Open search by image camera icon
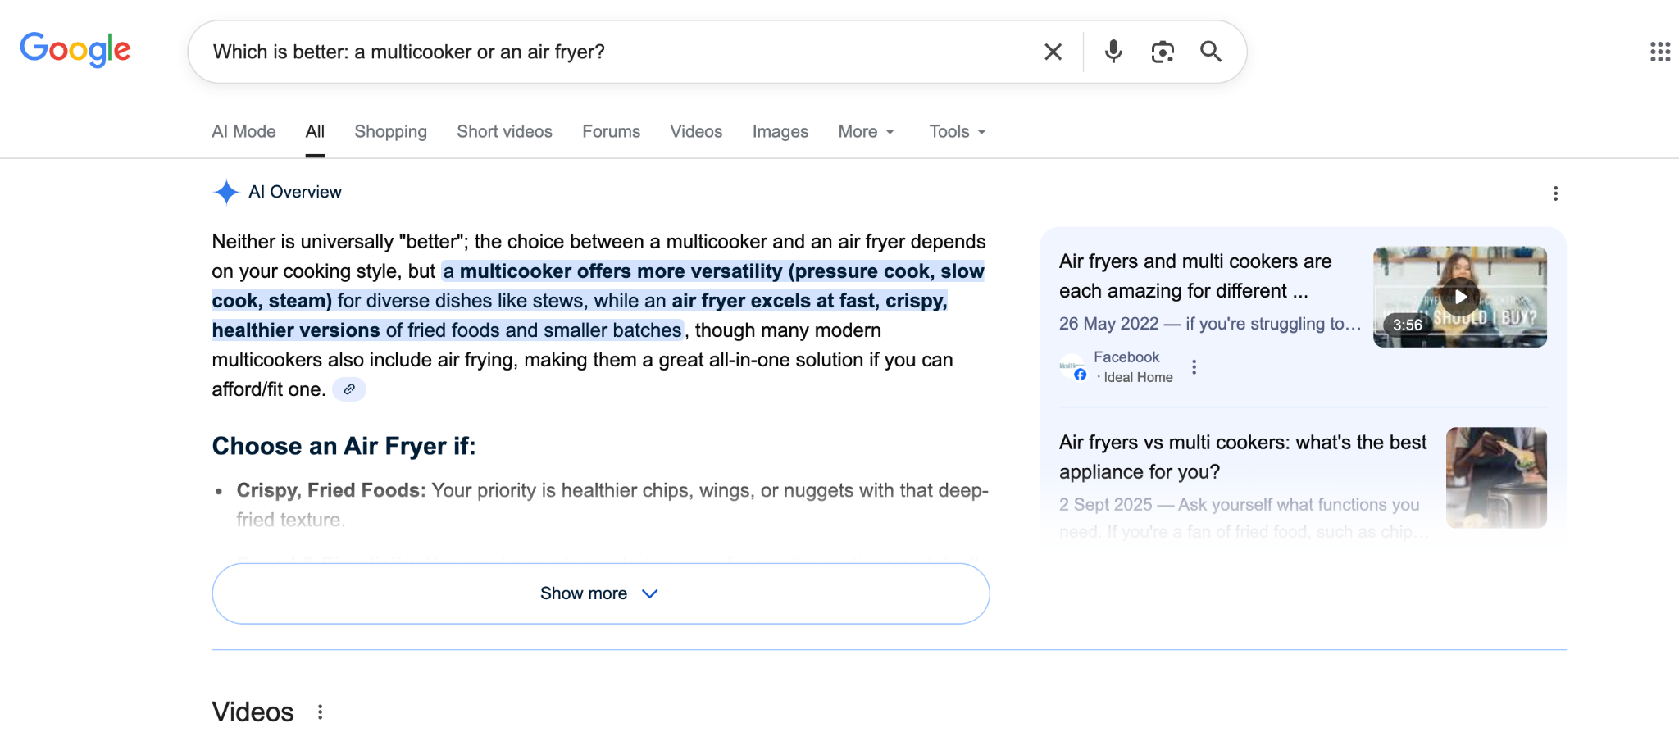 (1163, 52)
